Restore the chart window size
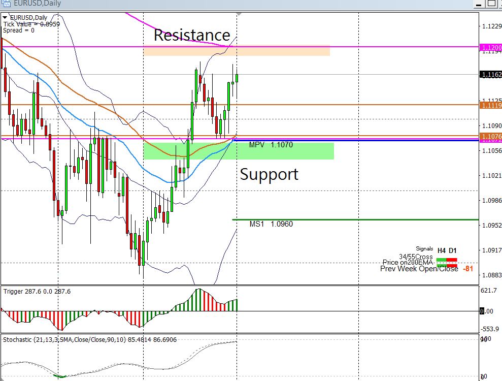502x381 pixels. tap(491, 4)
